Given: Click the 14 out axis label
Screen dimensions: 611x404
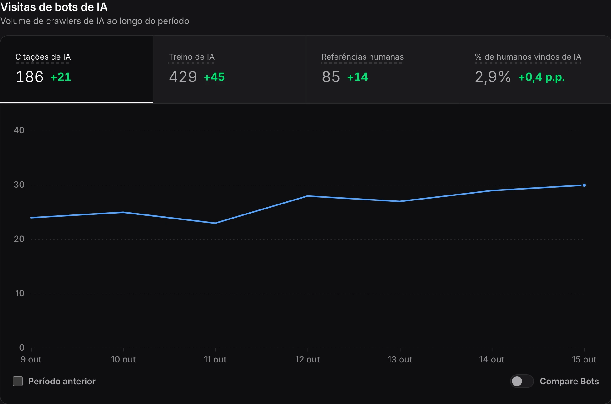Looking at the screenshot, I should pyautogui.click(x=492, y=359).
